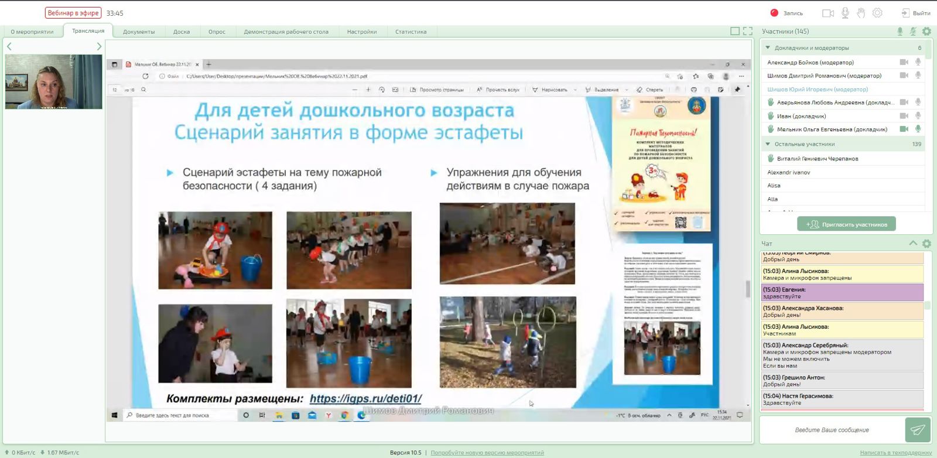Click the presenter webcam thumbnail
The height and width of the screenshot is (458, 937).
[x=54, y=81]
